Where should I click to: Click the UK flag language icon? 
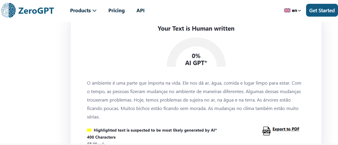(287, 11)
